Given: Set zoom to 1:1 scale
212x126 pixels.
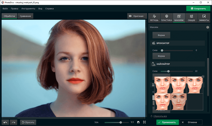Looking at the screenshot, I should tap(132, 122).
